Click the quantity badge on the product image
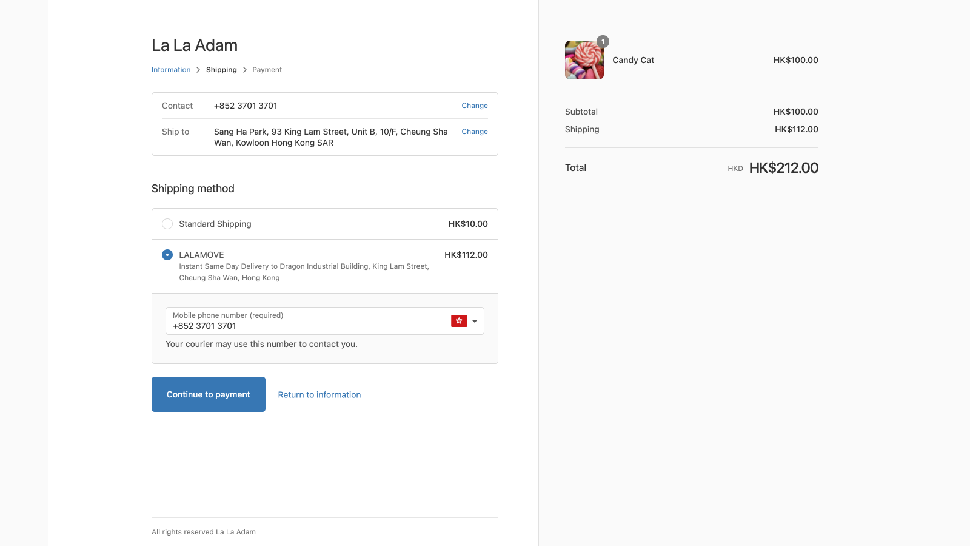 pos(603,42)
